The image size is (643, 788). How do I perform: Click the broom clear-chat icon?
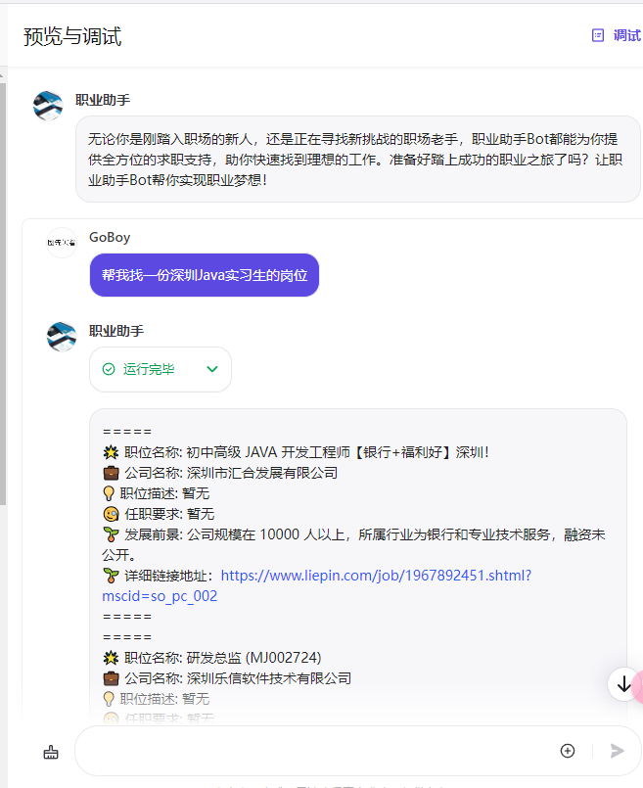click(51, 753)
